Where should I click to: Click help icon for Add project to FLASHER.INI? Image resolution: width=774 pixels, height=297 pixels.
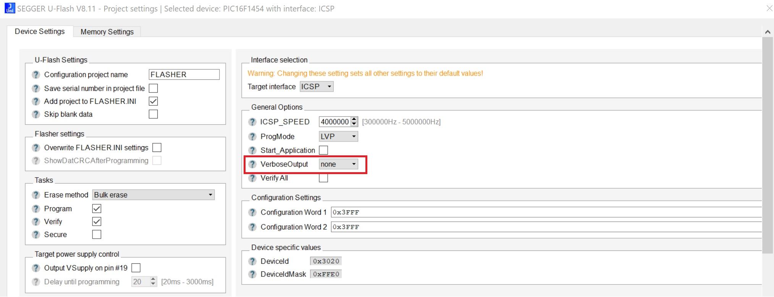click(x=36, y=101)
